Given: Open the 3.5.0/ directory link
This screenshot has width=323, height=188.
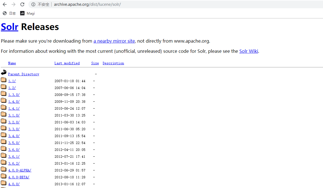Looking at the screenshot, I should tap(14, 143).
